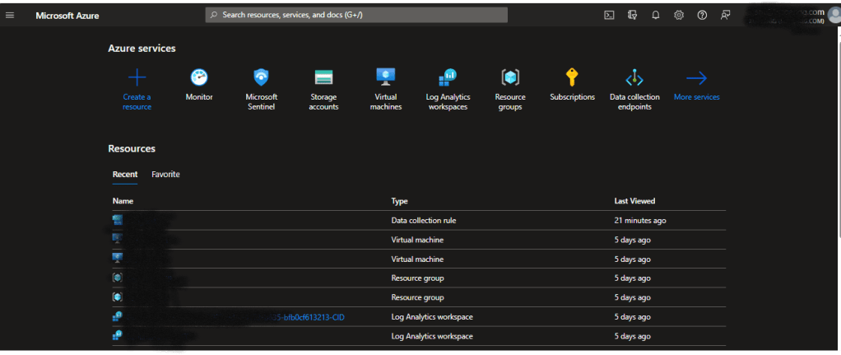Viewport: 841px width, 355px height.
Task: Open portal settings gear
Action: 679,15
